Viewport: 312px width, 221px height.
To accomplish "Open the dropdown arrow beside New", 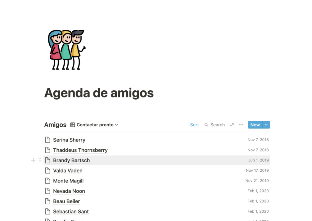I will click(x=266, y=125).
